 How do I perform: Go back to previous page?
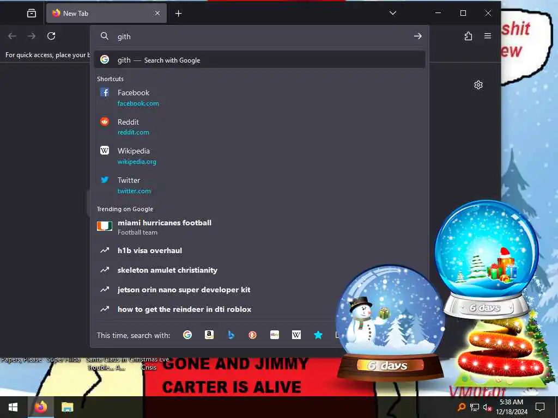(12, 36)
